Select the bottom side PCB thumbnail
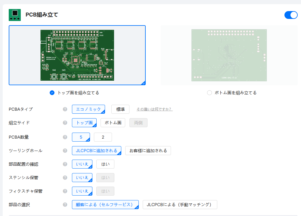 [x=229, y=55]
